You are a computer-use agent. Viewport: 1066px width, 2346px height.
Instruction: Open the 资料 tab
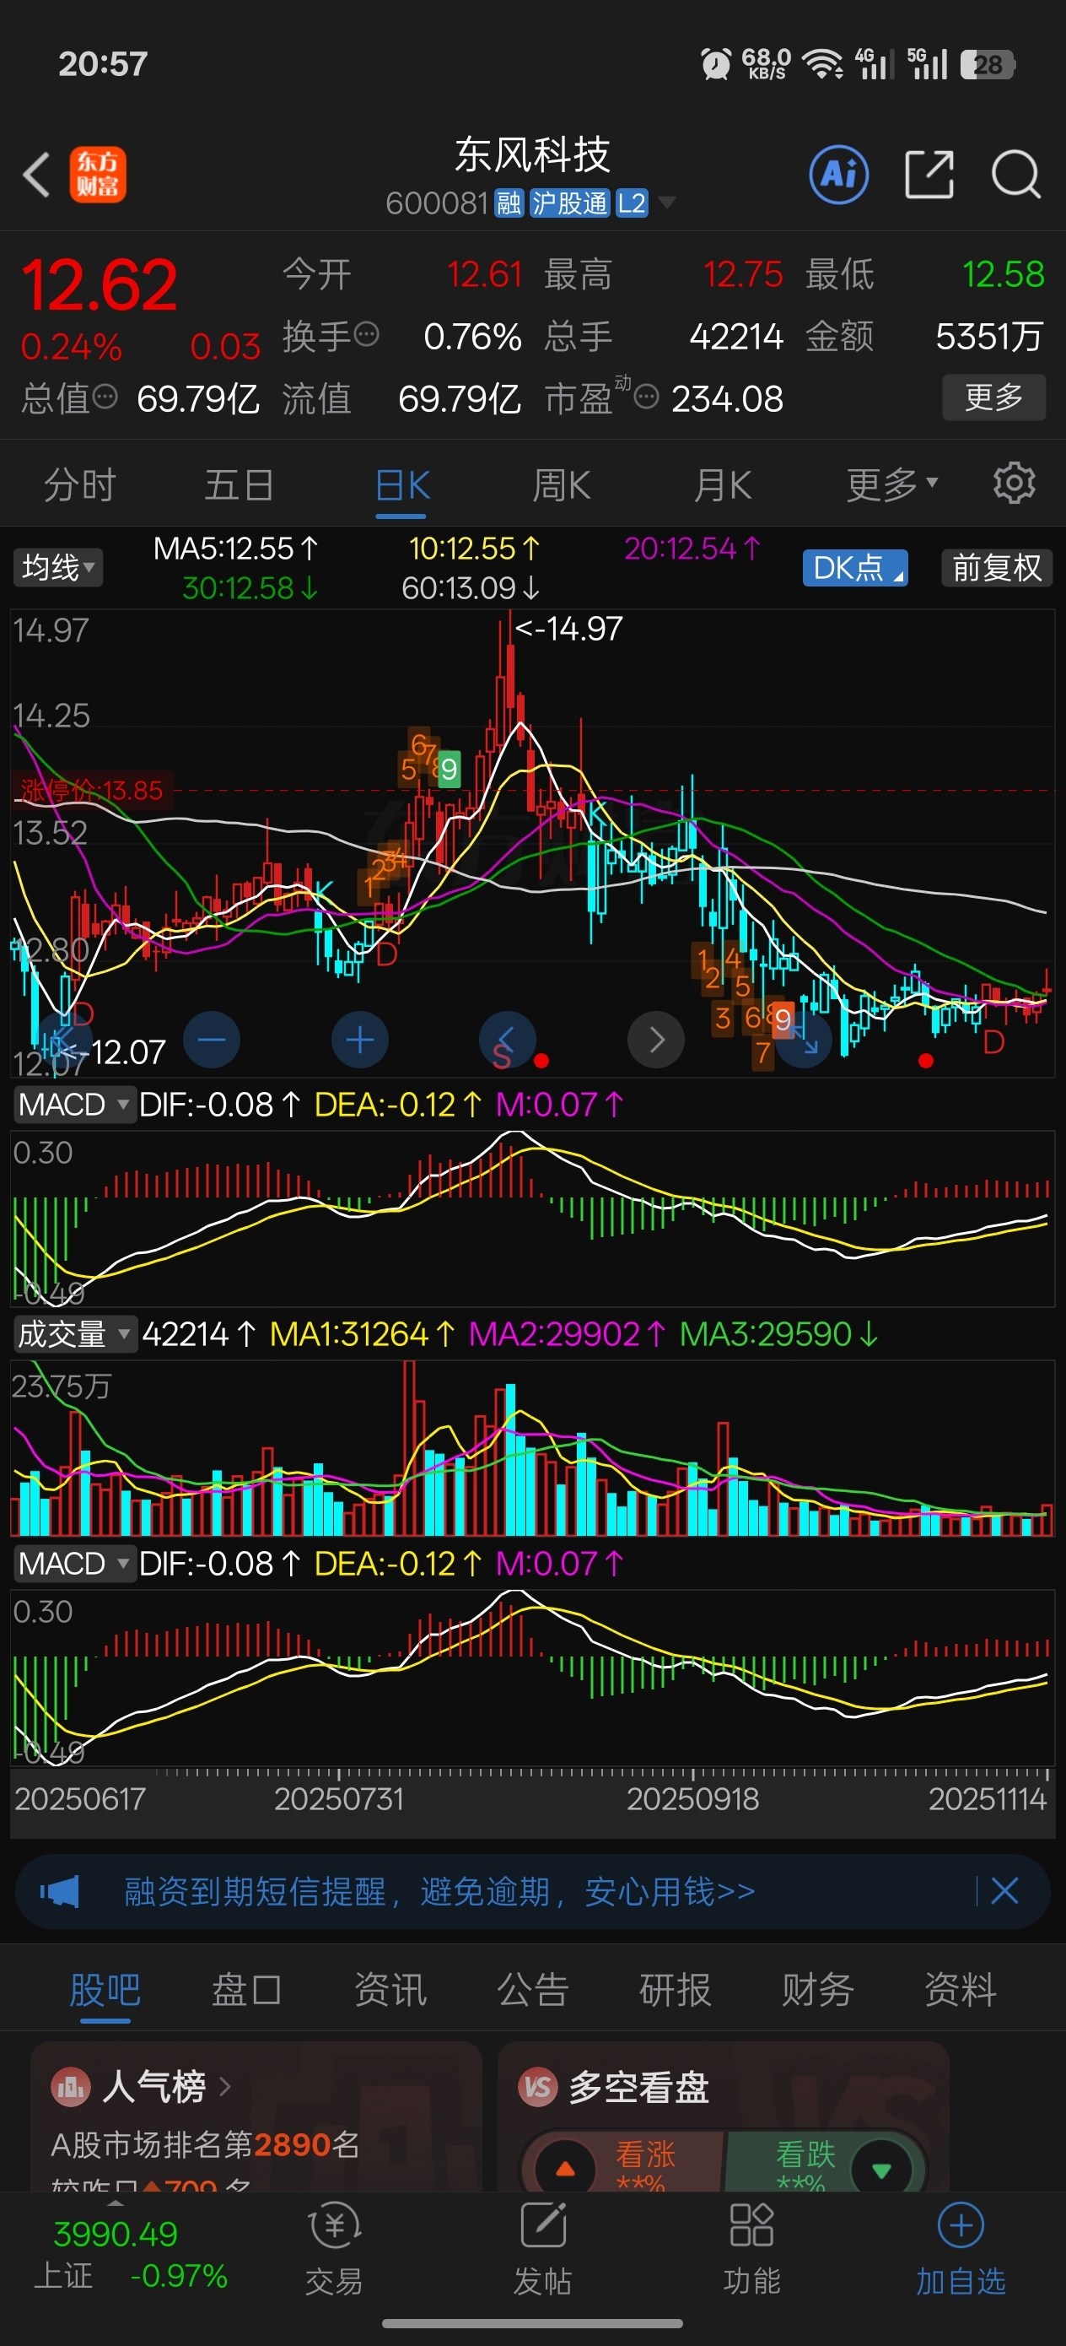click(961, 1990)
